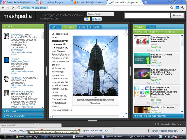Viewport: 187px width, 140px height.
Task: Close the downloads bar
Action: tap(183, 130)
